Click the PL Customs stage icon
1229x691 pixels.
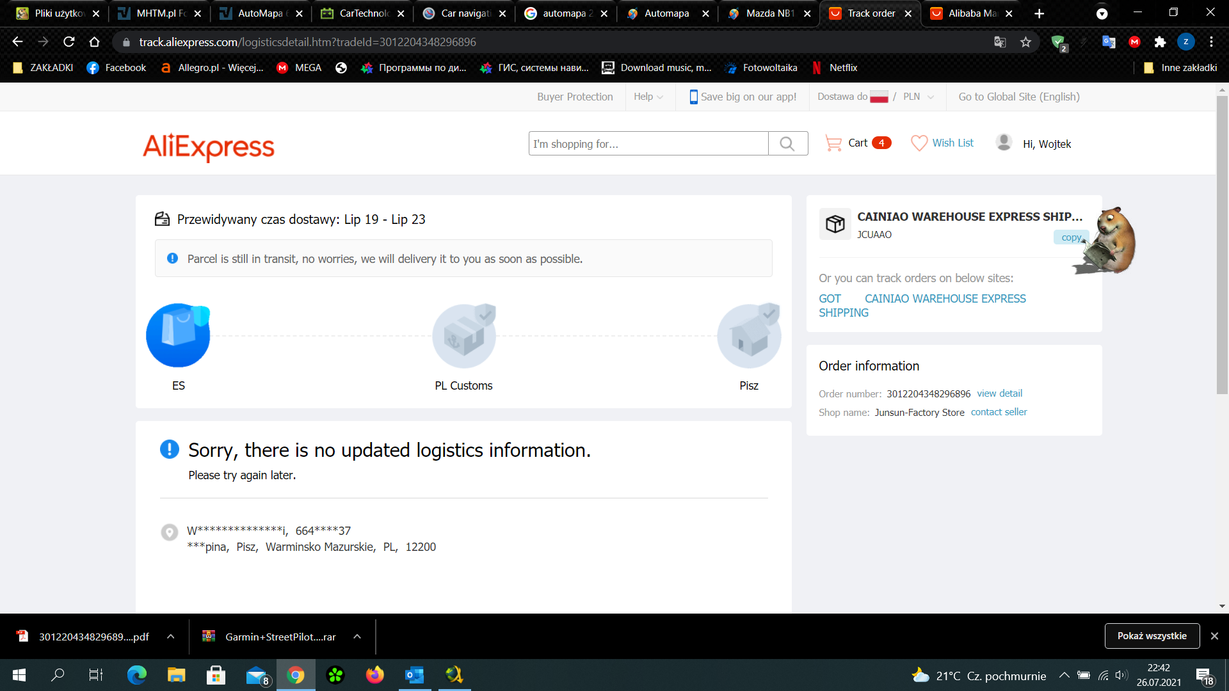[x=464, y=335]
